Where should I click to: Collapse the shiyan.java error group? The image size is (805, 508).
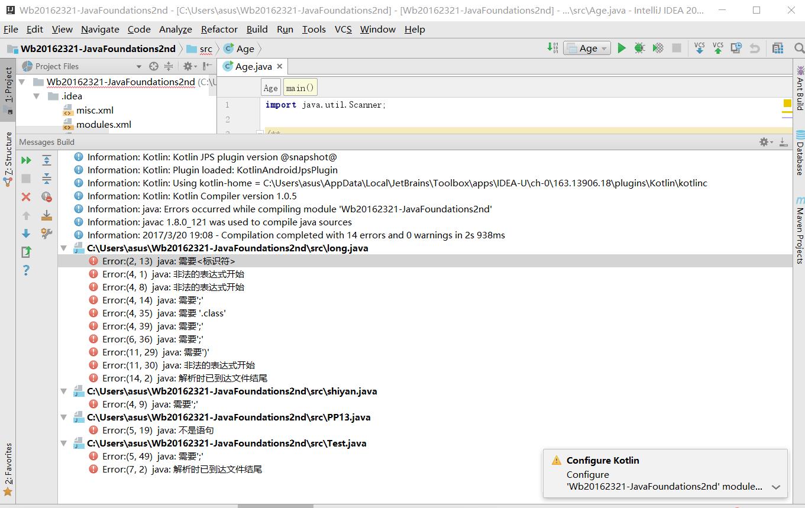65,391
